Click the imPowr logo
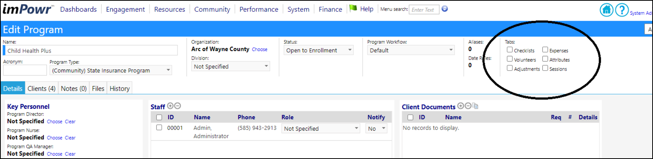This screenshot has height=159, width=653. pos(27,9)
